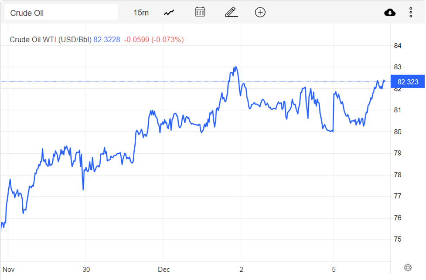This screenshot has height=280, width=426.
Task: Change the line chart type icon
Action: coord(169,13)
